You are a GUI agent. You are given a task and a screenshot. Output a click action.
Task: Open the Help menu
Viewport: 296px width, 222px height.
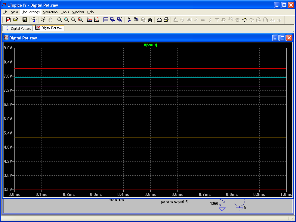(x=91, y=12)
